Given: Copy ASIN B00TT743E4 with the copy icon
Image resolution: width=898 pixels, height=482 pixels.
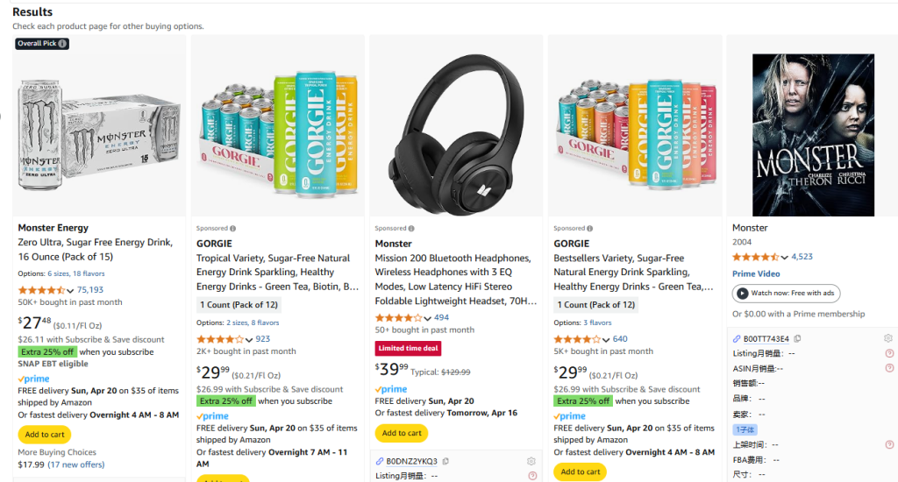Looking at the screenshot, I should click(x=797, y=338).
